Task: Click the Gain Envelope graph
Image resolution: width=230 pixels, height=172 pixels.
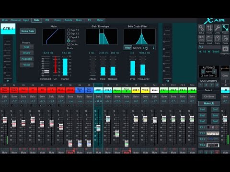Action: 102,36
